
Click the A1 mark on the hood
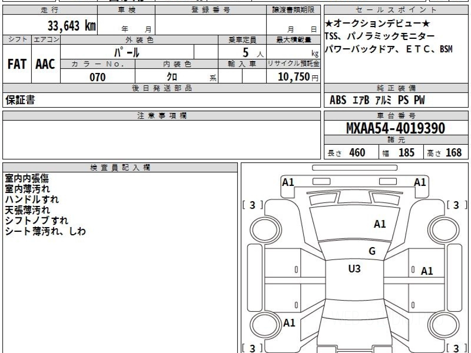(380, 224)
